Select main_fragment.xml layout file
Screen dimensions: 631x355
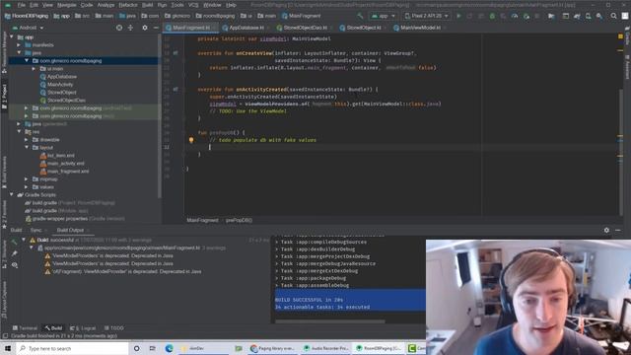click(x=64, y=171)
